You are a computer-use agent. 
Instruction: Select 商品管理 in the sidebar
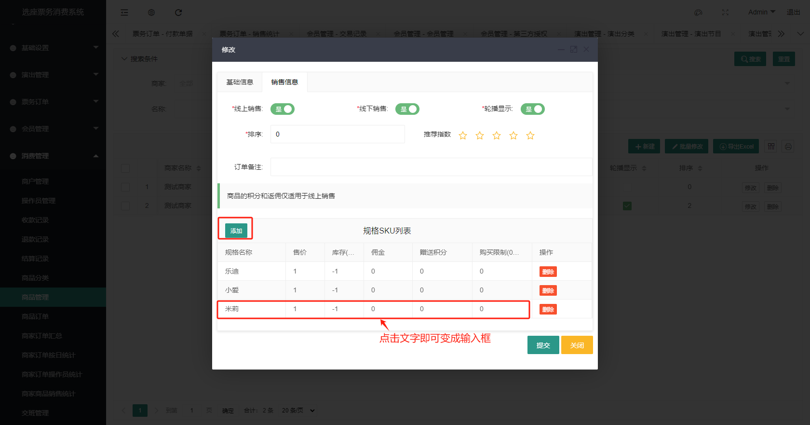pos(35,297)
